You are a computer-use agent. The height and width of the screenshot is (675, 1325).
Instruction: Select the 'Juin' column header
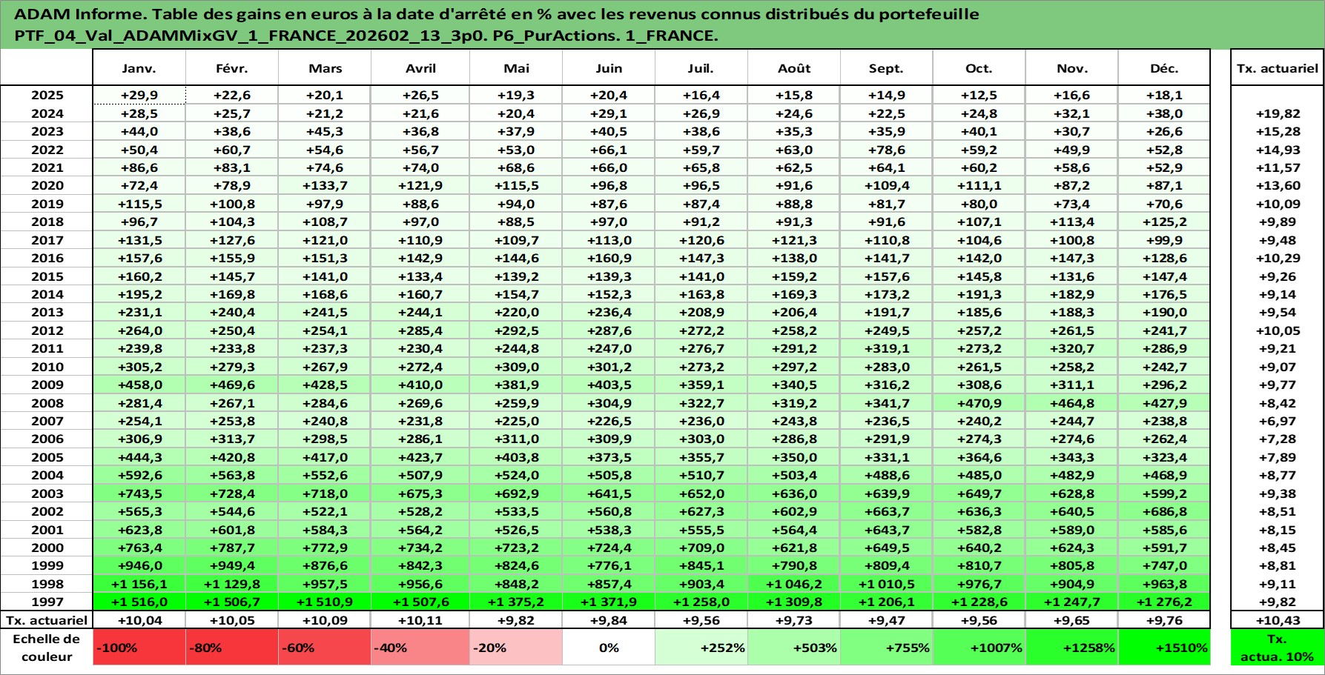click(609, 68)
